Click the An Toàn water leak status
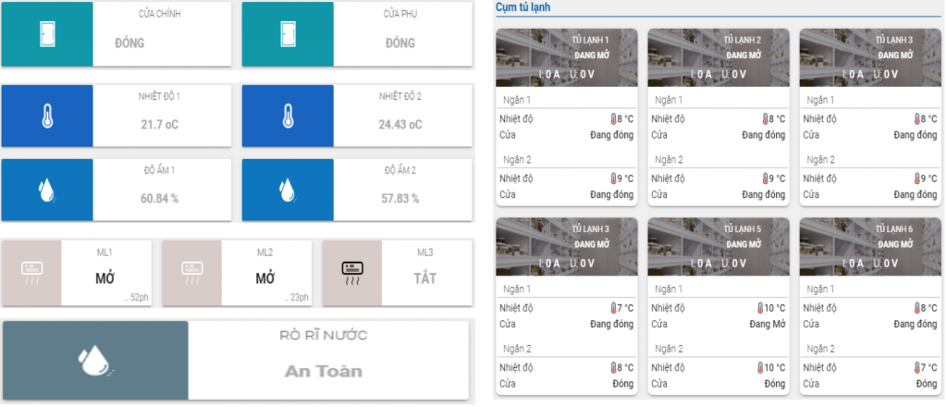947x407 pixels. (324, 372)
